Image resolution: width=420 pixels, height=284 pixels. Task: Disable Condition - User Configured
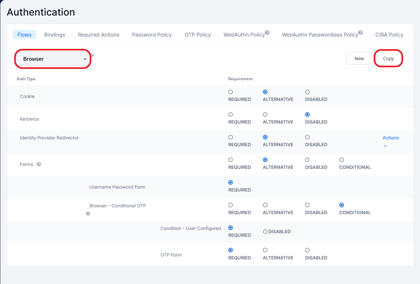pyautogui.click(x=265, y=232)
